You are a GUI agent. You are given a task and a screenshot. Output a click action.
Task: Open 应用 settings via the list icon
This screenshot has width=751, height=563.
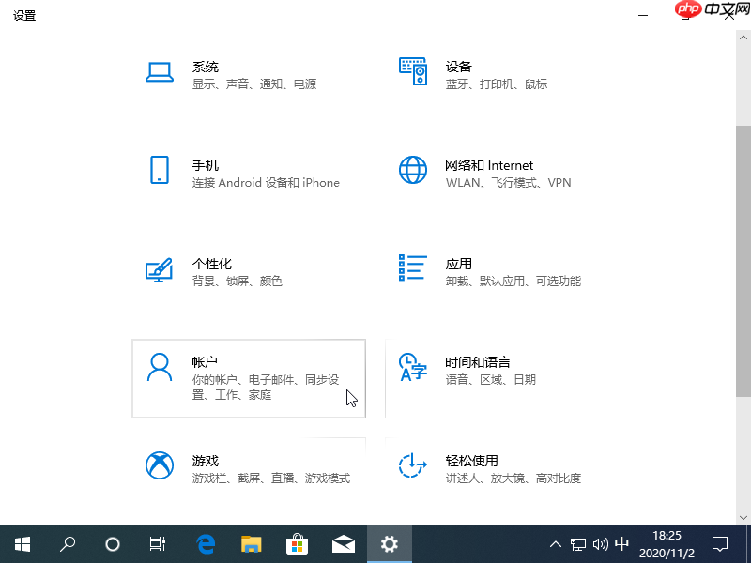[411, 269]
